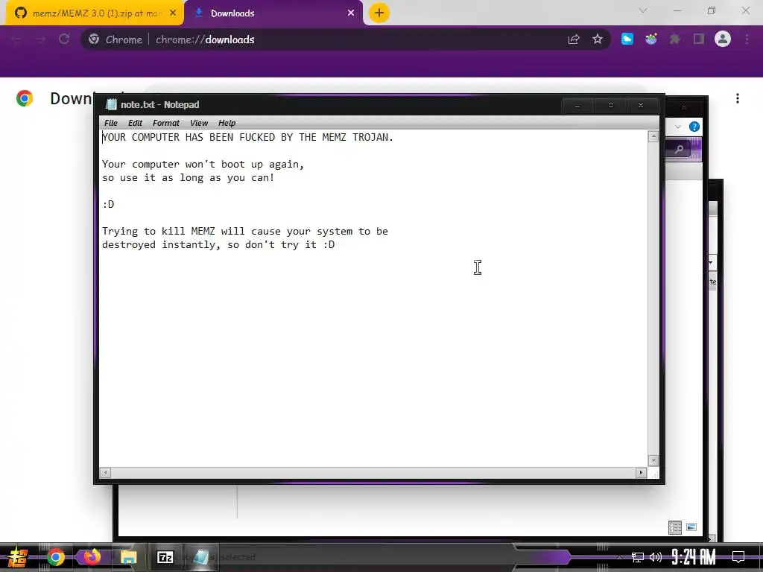Toggle Chrome's side panel

click(699, 39)
